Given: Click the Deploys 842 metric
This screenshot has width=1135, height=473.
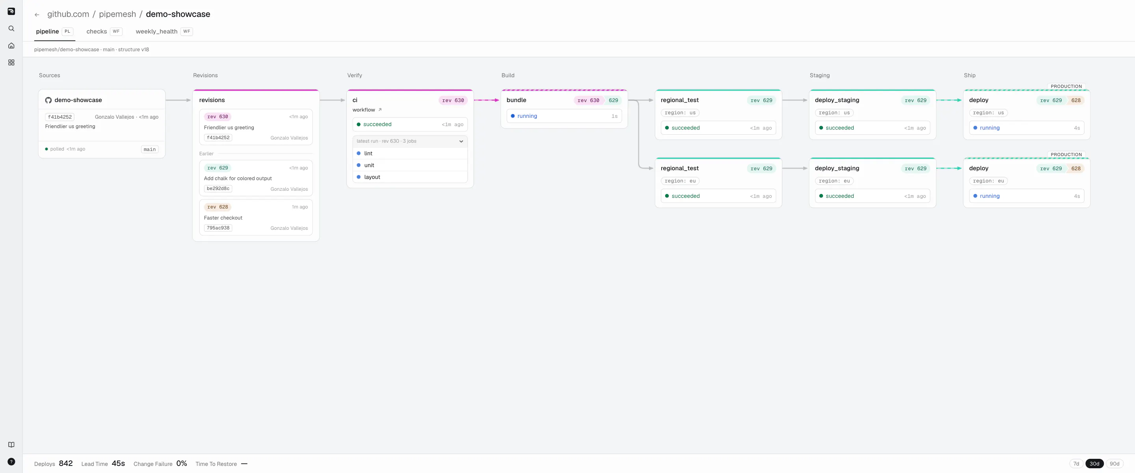Looking at the screenshot, I should tap(53, 464).
